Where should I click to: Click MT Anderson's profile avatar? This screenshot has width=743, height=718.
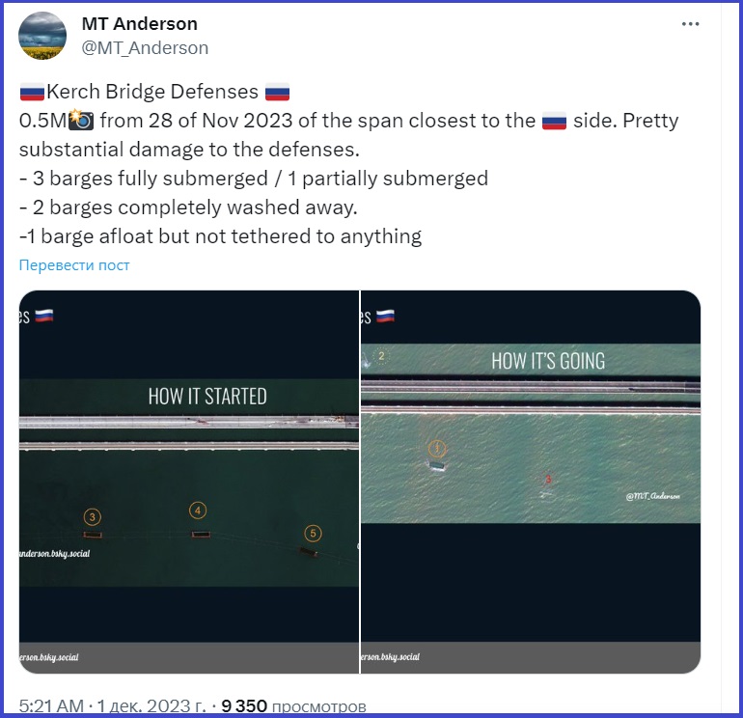[x=42, y=36]
